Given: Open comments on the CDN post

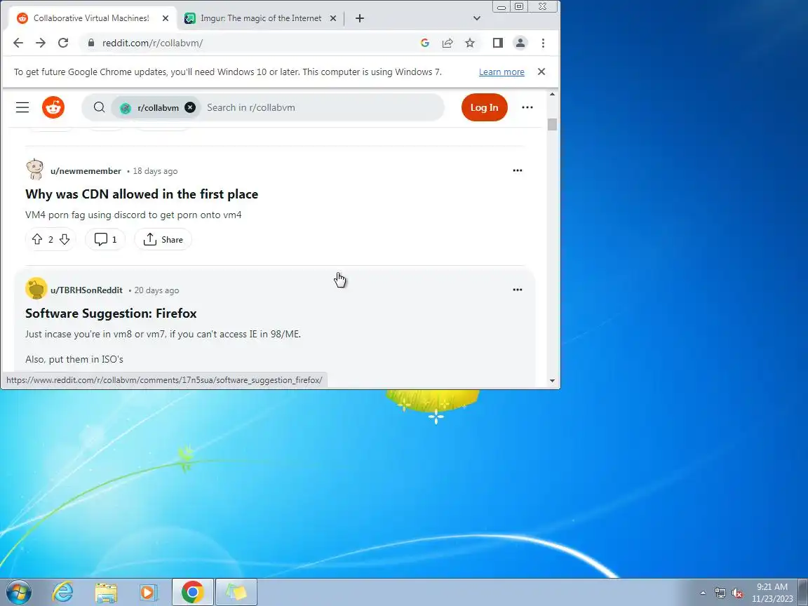Looking at the screenshot, I should (x=105, y=239).
